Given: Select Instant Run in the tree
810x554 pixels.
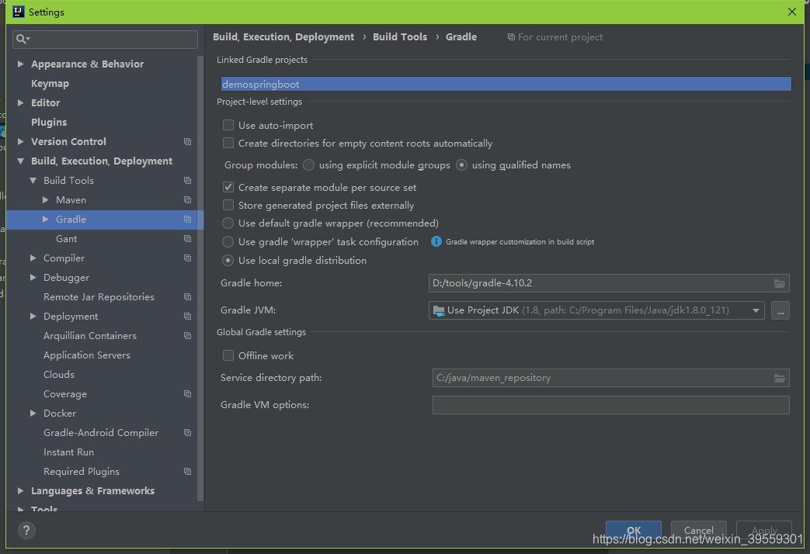Looking at the screenshot, I should [x=68, y=452].
